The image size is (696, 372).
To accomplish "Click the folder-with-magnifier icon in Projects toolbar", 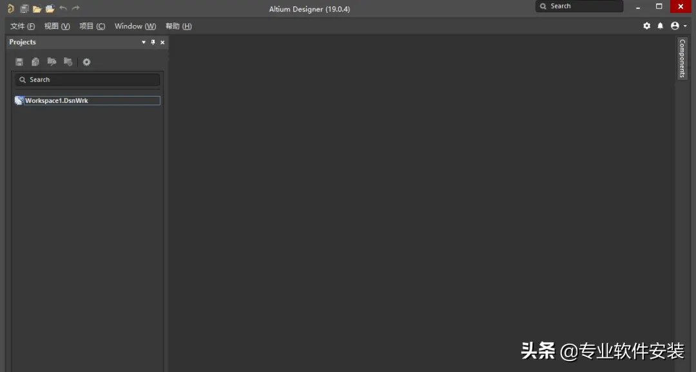I will (x=52, y=62).
